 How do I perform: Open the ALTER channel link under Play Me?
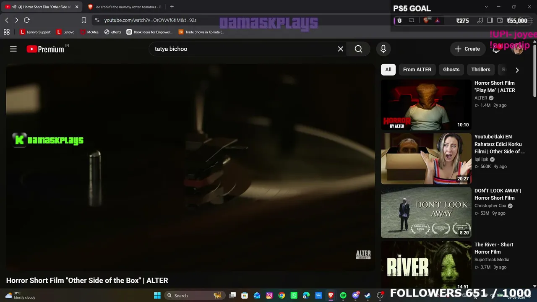click(x=481, y=98)
